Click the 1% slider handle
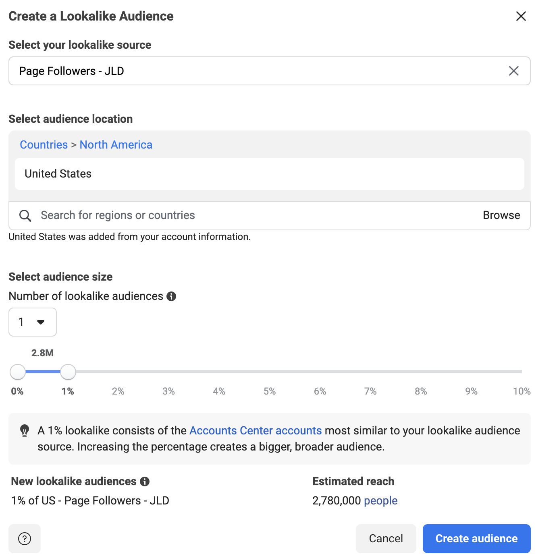Screen dimensions: 536x558 pyautogui.click(x=68, y=372)
